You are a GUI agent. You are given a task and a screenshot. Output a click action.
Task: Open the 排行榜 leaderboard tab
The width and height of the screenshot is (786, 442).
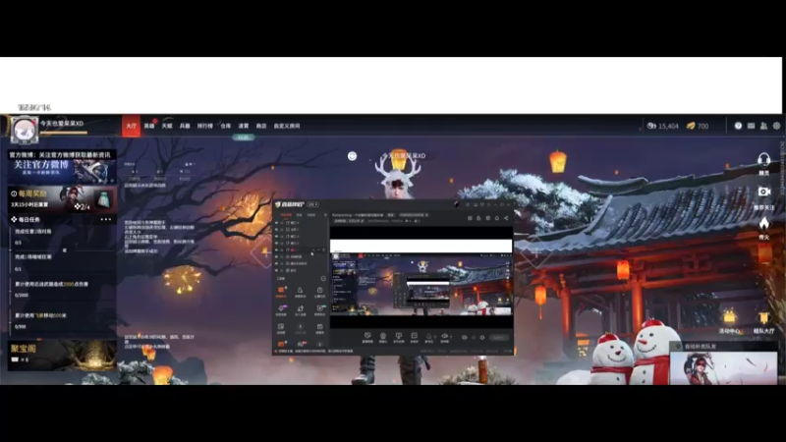pos(205,126)
